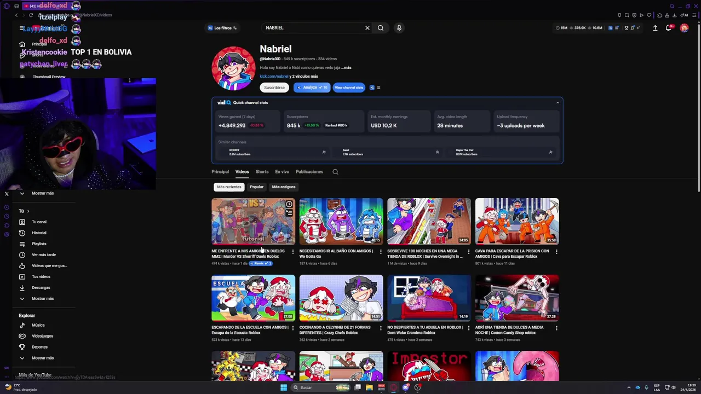This screenshot has width=701, height=394.
Task: Click the NABRIEL search input field
Action: point(312,28)
